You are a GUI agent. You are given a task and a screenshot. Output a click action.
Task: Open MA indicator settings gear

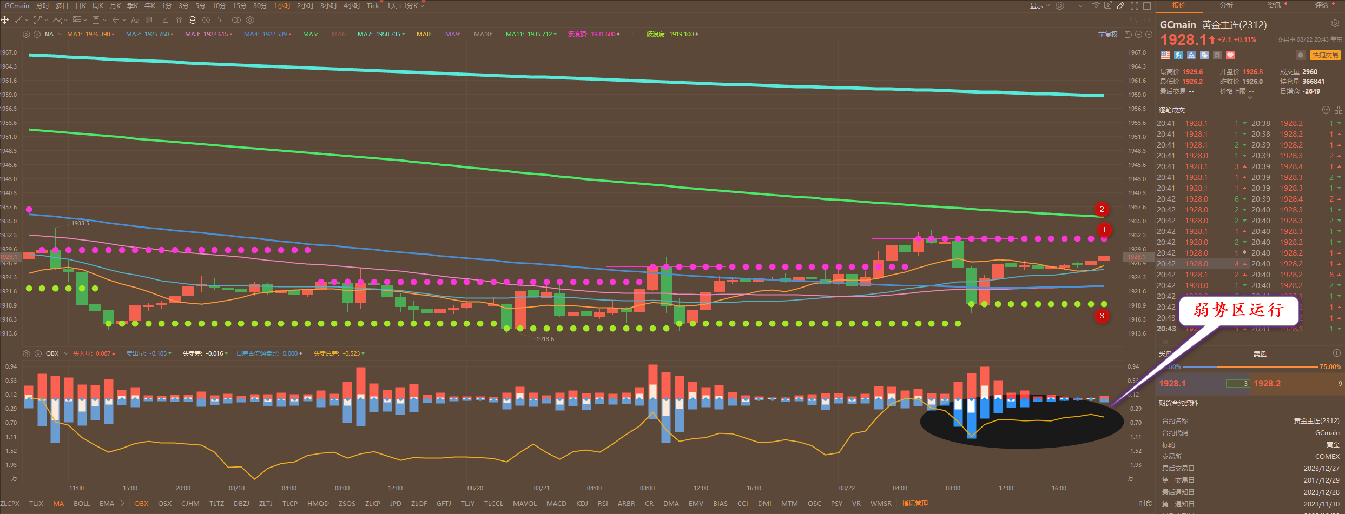(x=26, y=34)
